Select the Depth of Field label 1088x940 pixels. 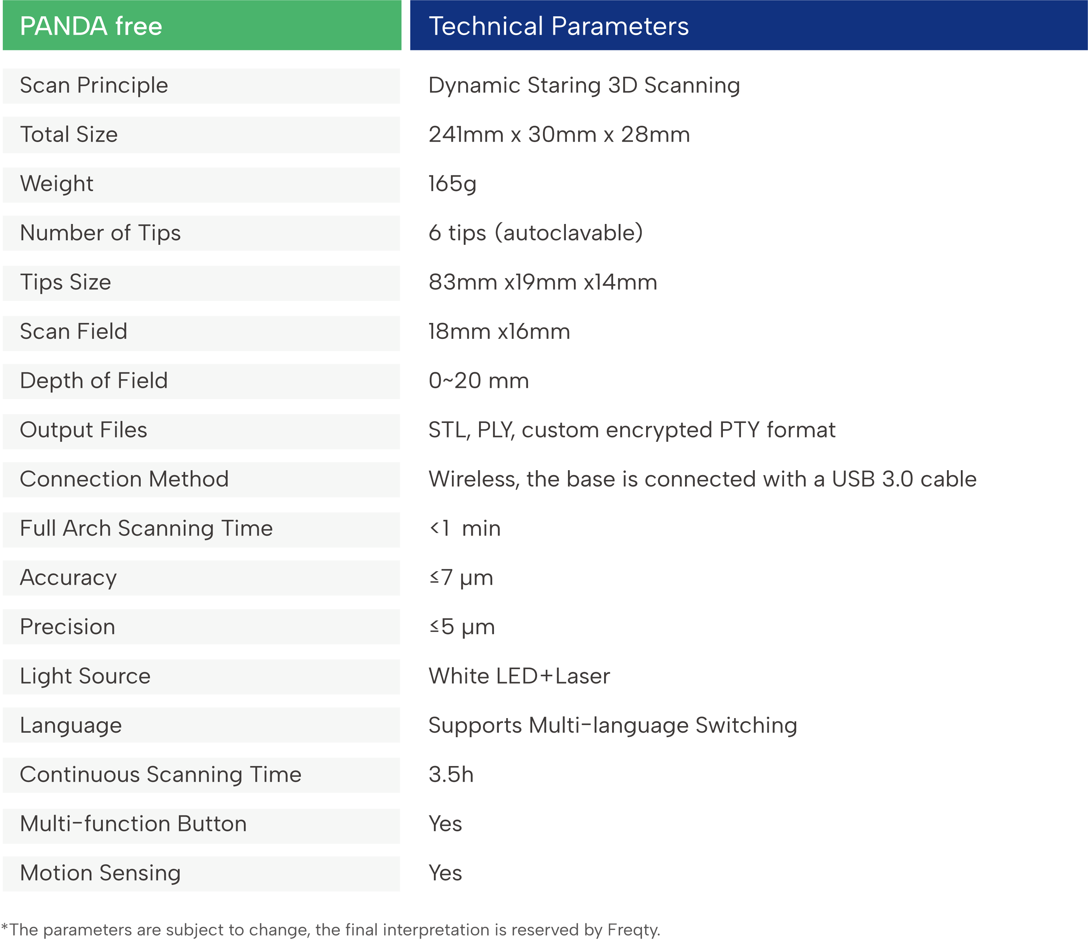pos(201,381)
